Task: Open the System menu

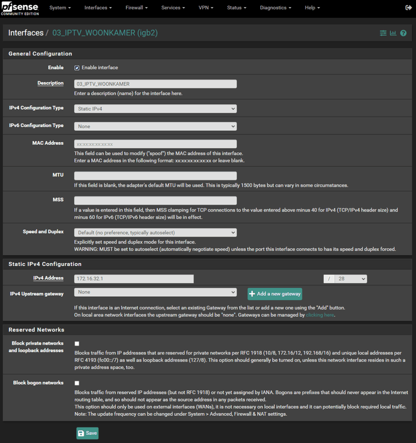Action: (x=60, y=8)
